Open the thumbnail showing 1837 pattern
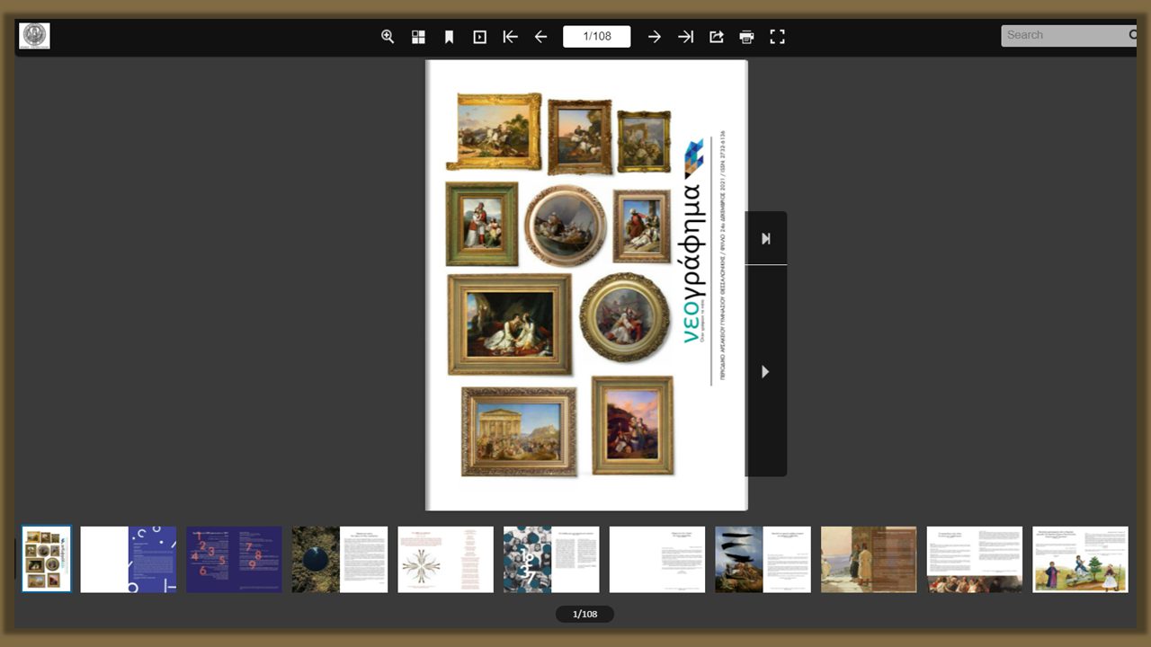 (x=551, y=559)
